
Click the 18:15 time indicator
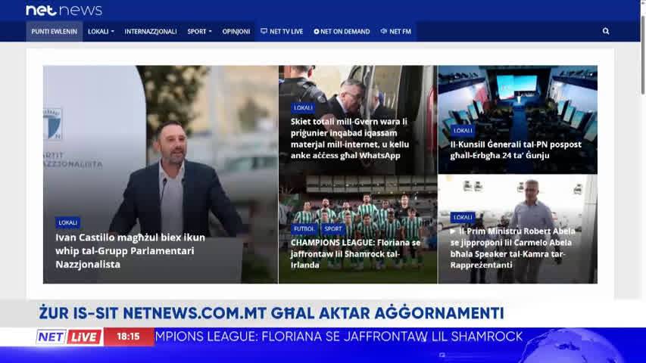coord(129,337)
